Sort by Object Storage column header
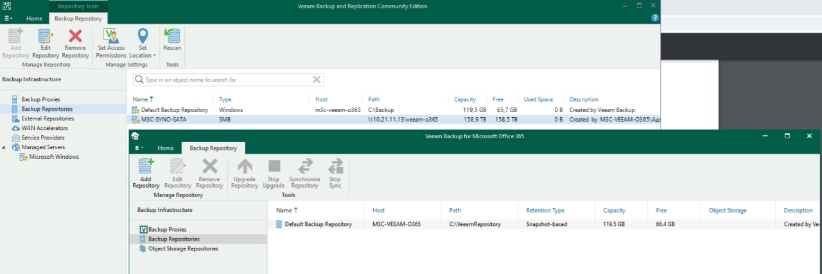822x274 pixels. 728,210
